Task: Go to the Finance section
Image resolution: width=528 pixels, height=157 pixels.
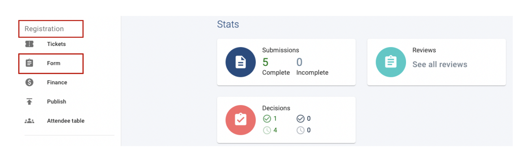Action: [57, 83]
